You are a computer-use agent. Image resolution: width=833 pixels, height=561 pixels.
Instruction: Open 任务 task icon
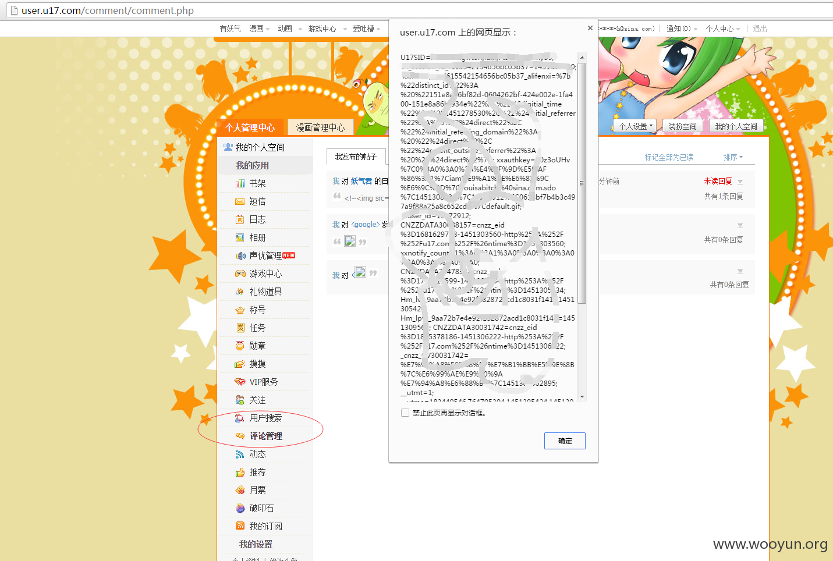point(240,328)
